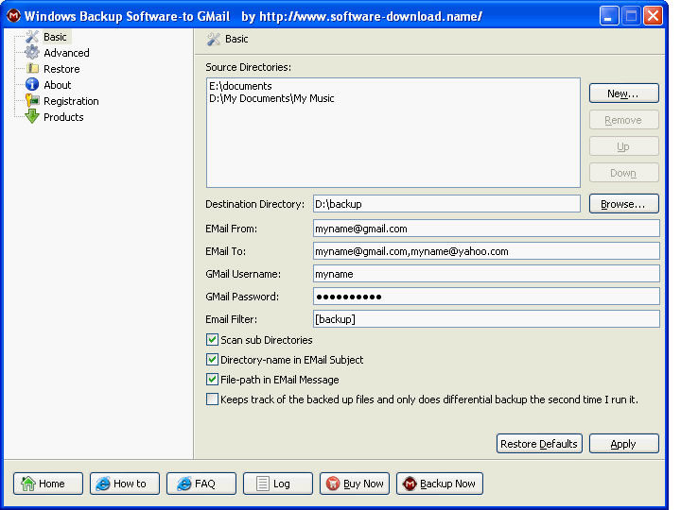
Task: Disable Directory-name in EMail Subject
Action: (x=212, y=360)
